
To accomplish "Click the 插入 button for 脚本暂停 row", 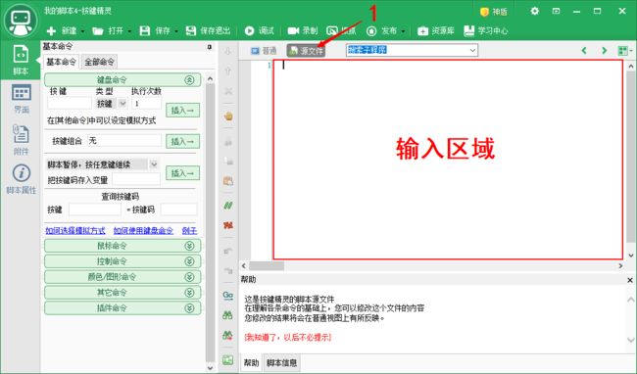I will [183, 173].
